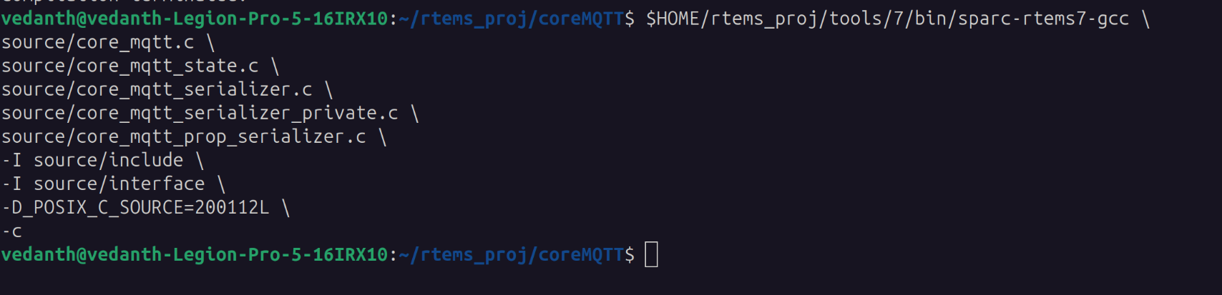Click the source/core_mqtt.c file argument

(97, 43)
